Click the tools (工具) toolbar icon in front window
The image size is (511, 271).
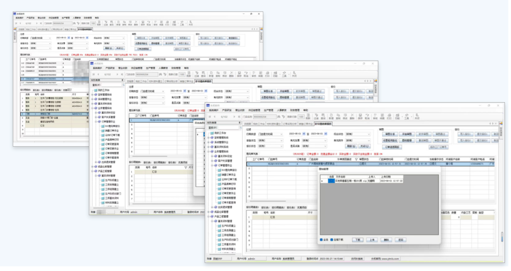[407, 116]
